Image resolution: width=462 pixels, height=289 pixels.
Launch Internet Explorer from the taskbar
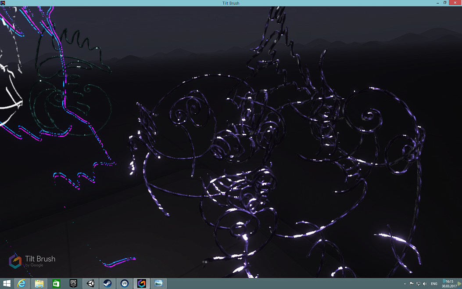(x=21, y=284)
